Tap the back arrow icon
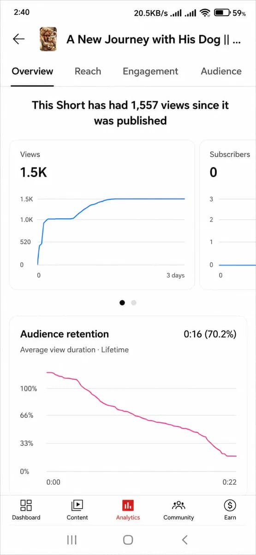This screenshot has width=256, height=555. [x=19, y=39]
